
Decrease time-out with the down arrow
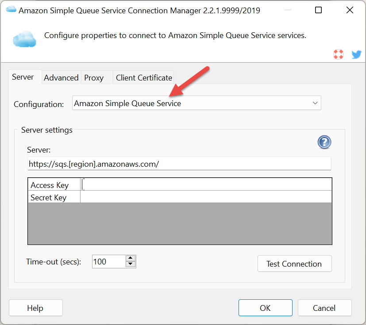pos(131,264)
